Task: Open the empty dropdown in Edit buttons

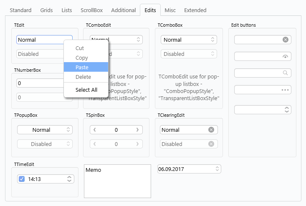Action: coord(286,110)
